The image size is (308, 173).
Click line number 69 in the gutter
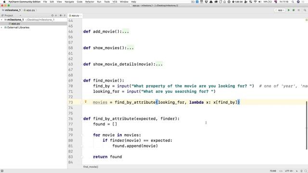coord(71,81)
